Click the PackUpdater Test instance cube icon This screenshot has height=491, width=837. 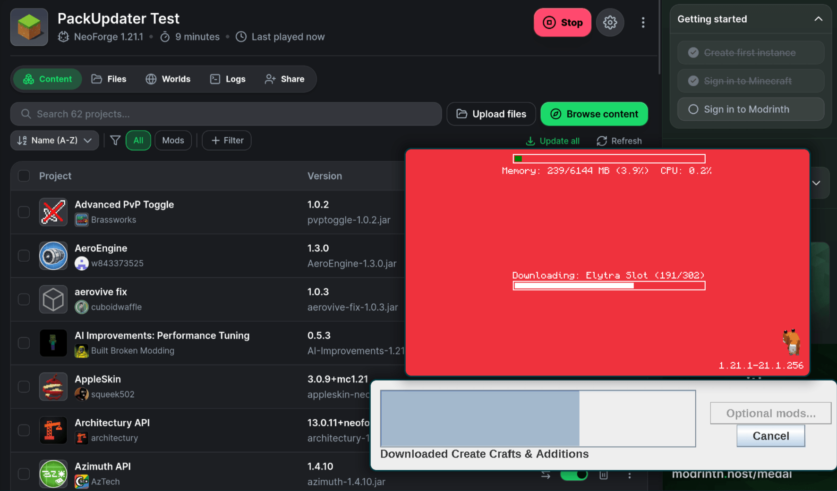29,27
